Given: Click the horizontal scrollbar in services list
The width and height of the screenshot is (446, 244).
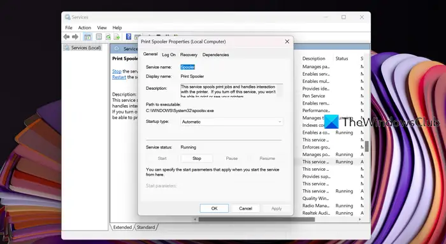Looking at the screenshot, I should coord(257,219).
